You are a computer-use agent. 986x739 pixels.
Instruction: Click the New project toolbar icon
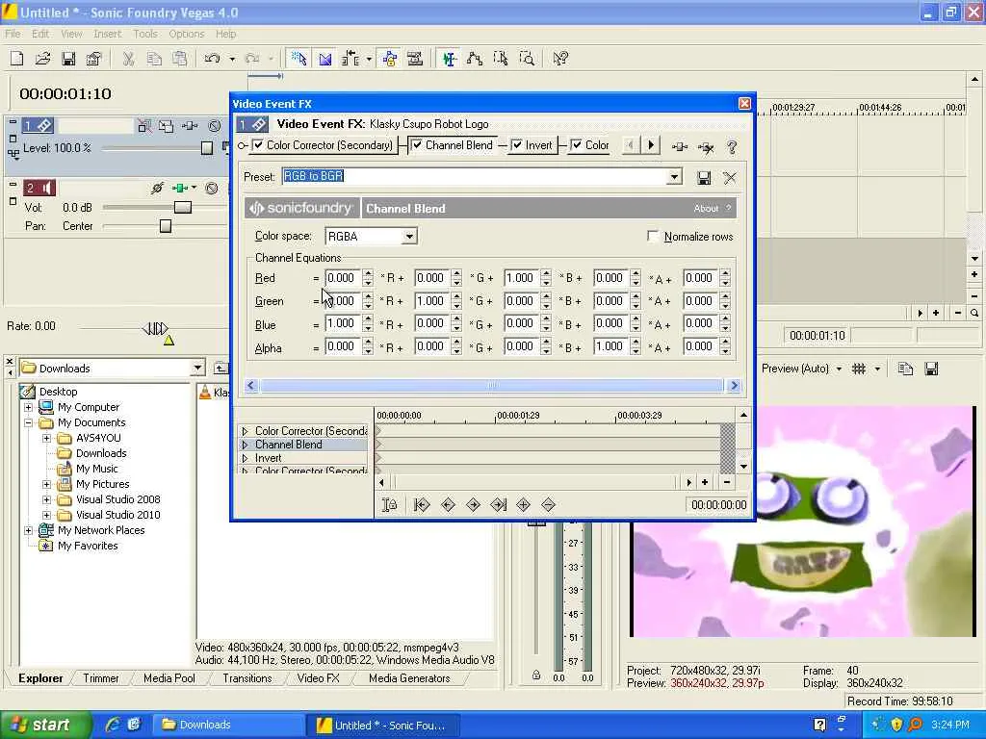[17, 59]
